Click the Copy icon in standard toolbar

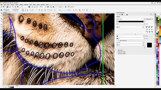pyautogui.click(x=16, y=7)
